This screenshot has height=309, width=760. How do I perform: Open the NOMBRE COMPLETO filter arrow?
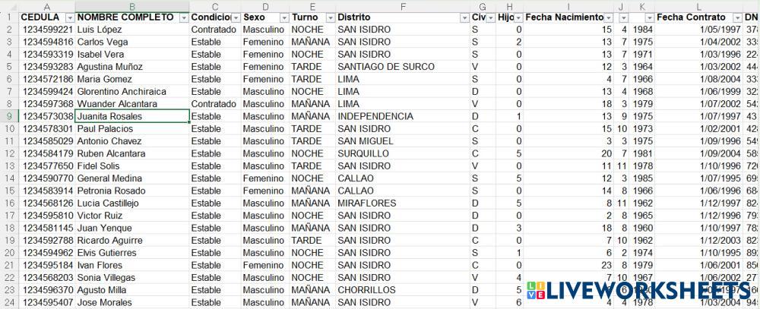point(183,17)
